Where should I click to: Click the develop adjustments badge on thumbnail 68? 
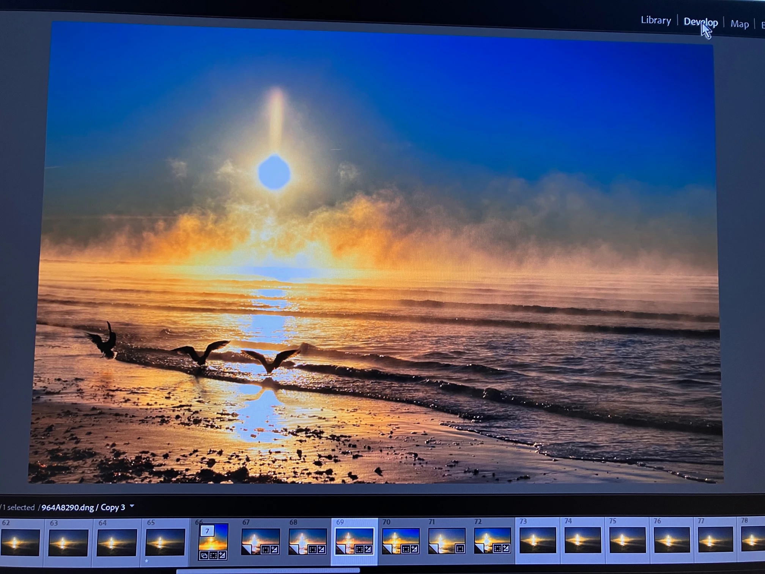pyautogui.click(x=321, y=549)
